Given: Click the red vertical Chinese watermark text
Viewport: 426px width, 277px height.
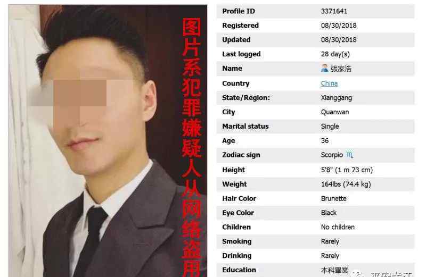Looking at the screenshot, I should click(x=192, y=147).
